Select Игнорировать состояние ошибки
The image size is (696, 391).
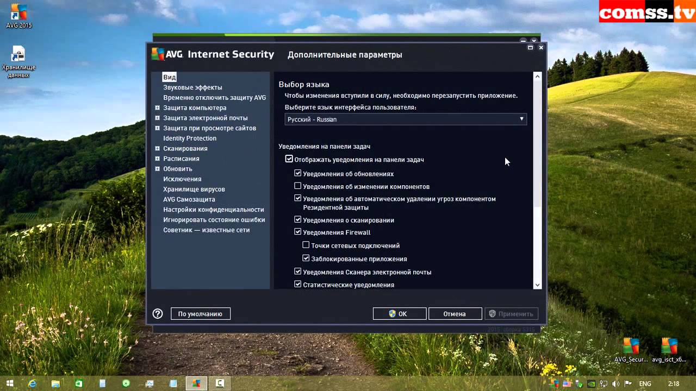[x=214, y=220]
